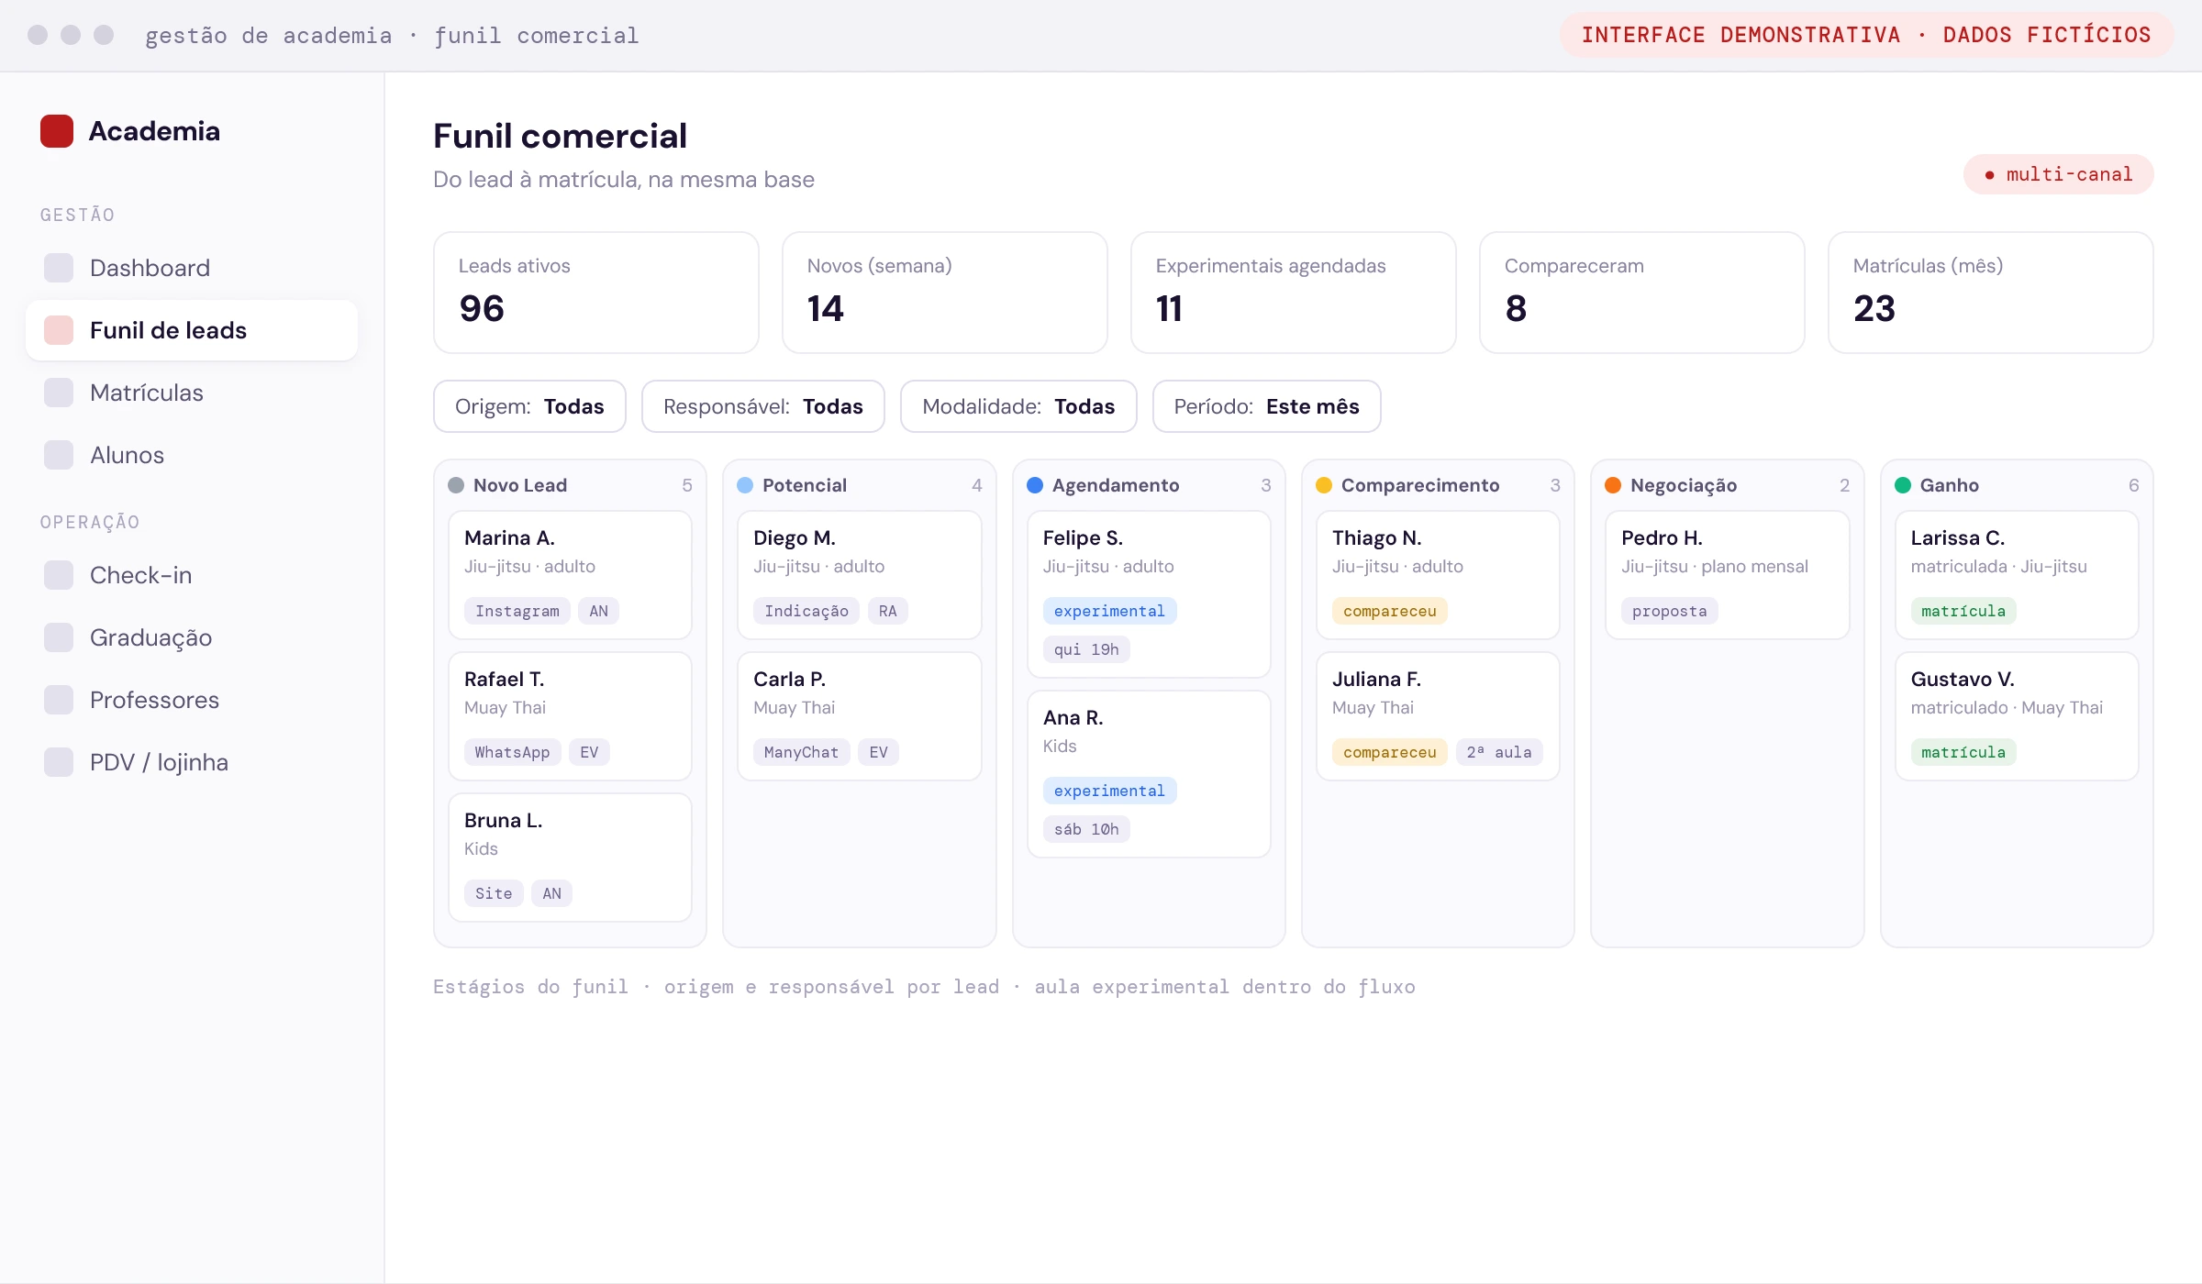Click the Indicação tag on Diego M.

[x=806, y=611]
